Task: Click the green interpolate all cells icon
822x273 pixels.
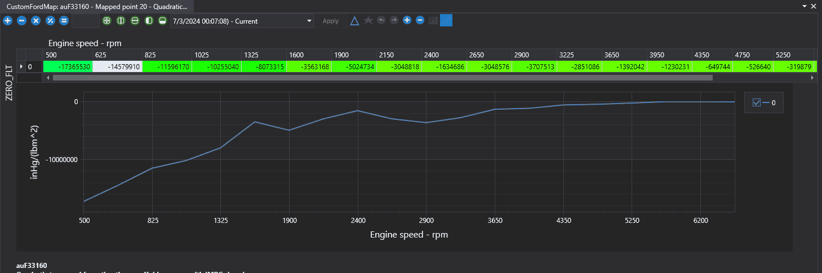Action: (106, 21)
